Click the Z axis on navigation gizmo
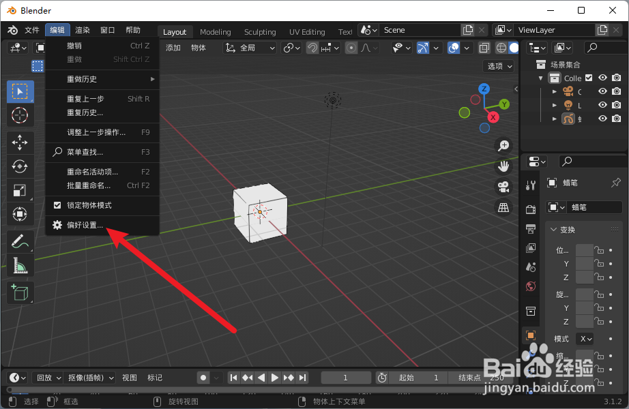The image size is (629, 409). point(484,89)
